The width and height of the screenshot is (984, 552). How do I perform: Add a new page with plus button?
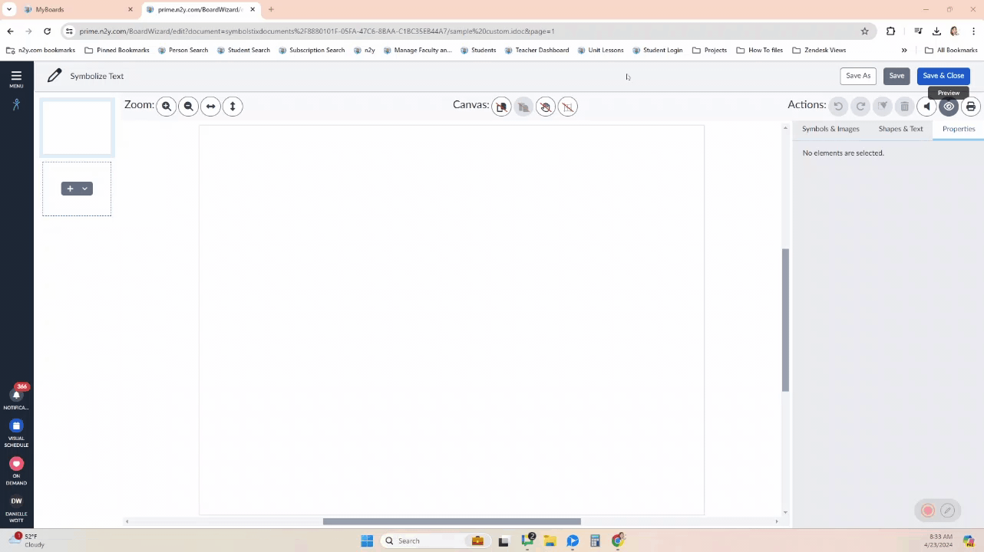pyautogui.click(x=70, y=189)
